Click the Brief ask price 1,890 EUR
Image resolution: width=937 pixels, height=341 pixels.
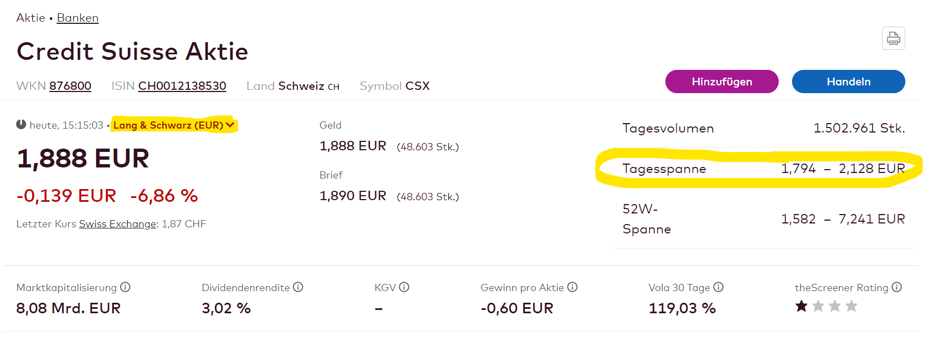click(353, 196)
